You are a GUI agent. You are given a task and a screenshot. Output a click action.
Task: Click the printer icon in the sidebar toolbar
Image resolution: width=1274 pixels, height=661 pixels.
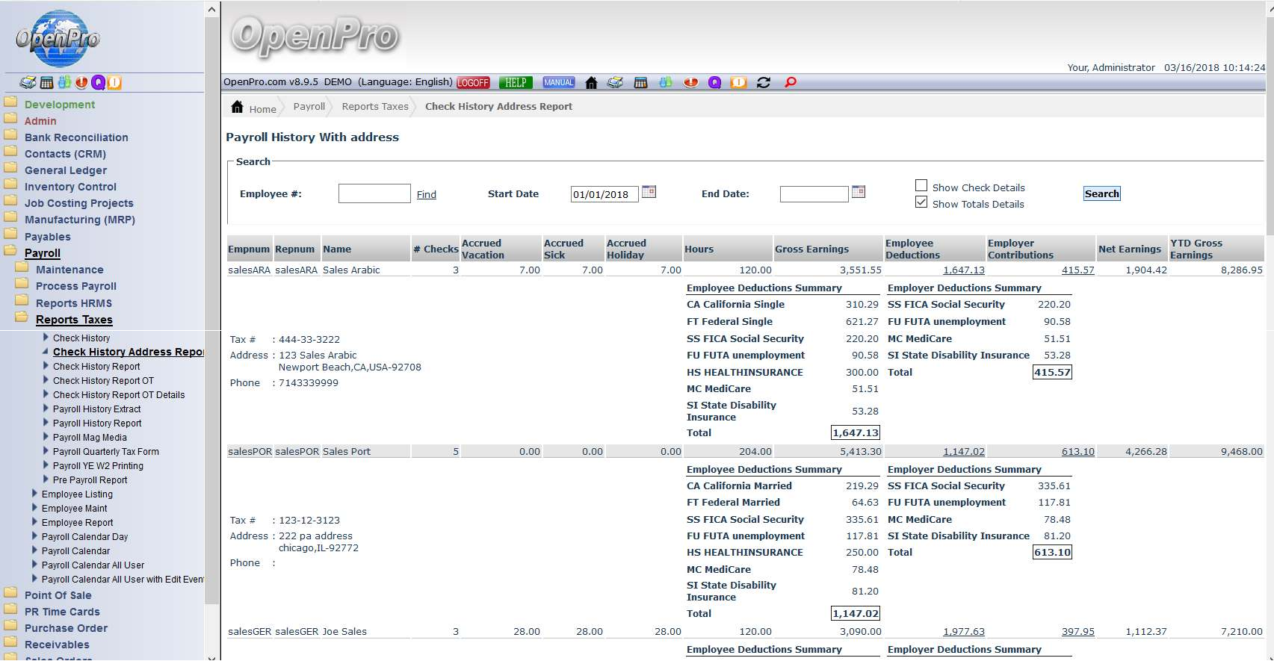click(28, 83)
